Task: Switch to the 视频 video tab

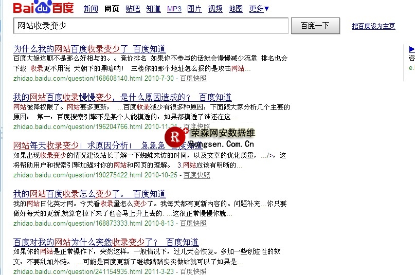Action: (x=215, y=9)
